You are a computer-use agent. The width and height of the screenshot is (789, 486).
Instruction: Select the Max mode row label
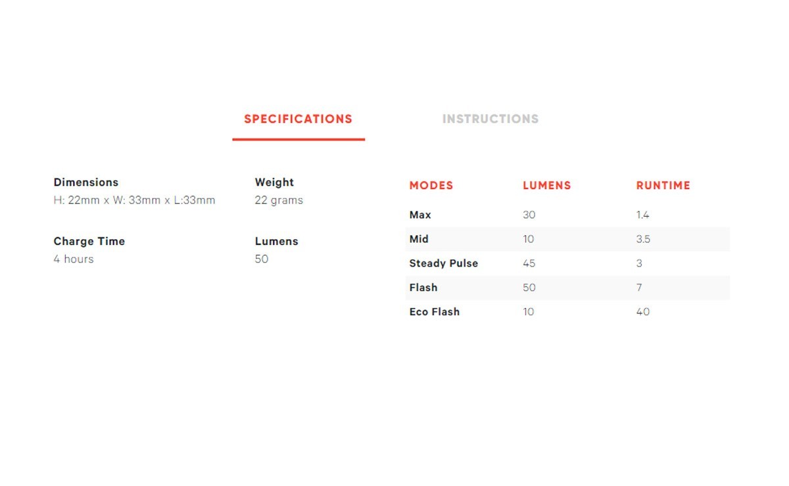tap(420, 215)
